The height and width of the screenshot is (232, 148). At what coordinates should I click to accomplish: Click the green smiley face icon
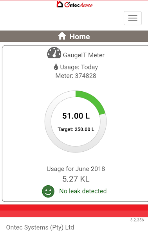[x=48, y=191]
